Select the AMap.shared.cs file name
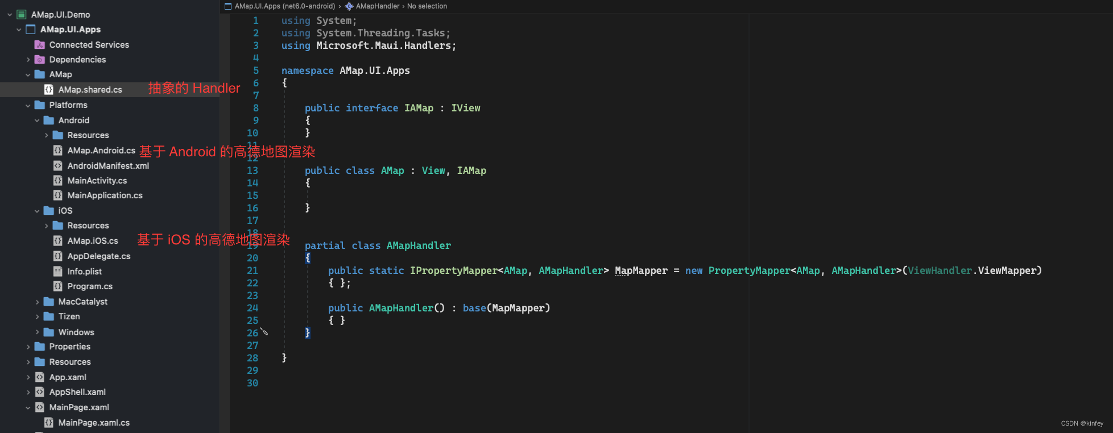 tap(90, 90)
